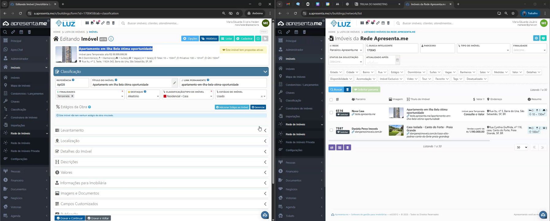Image resolution: width=550 pixels, height=221 pixels.
Task: Click the ME avatar in the right window
Action: [x=544, y=23]
